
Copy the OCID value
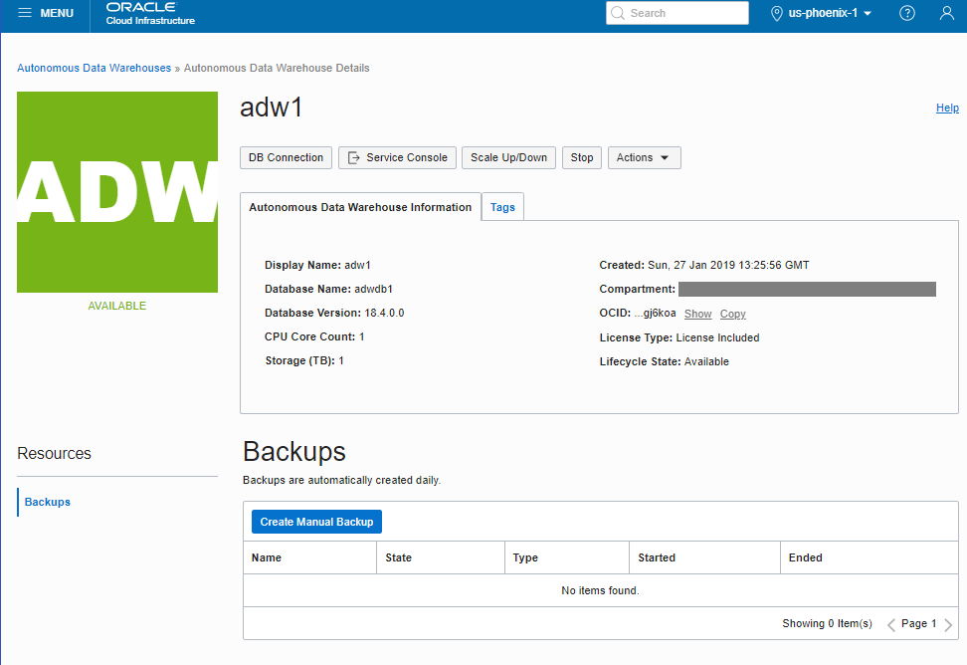click(732, 314)
